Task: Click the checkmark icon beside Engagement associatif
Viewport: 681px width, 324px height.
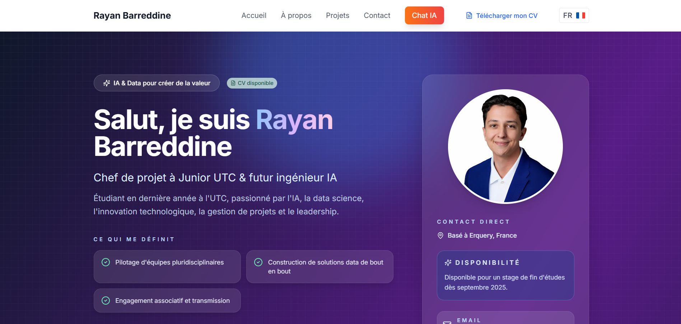Action: [x=105, y=301]
